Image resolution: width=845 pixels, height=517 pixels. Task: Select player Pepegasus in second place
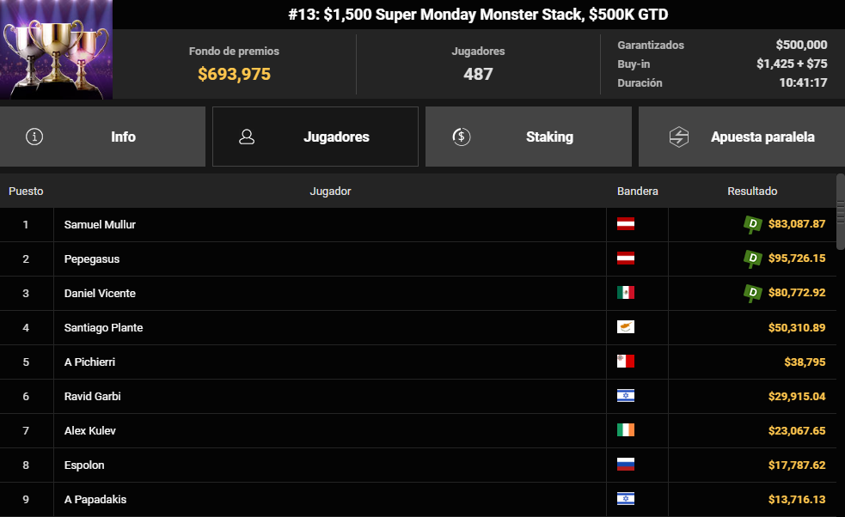click(x=418, y=259)
